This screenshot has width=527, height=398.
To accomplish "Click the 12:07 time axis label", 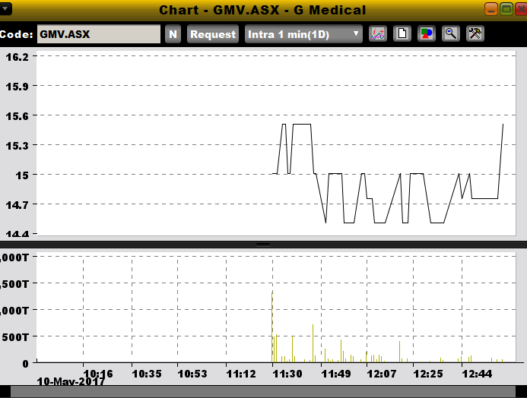I will pyautogui.click(x=382, y=374).
